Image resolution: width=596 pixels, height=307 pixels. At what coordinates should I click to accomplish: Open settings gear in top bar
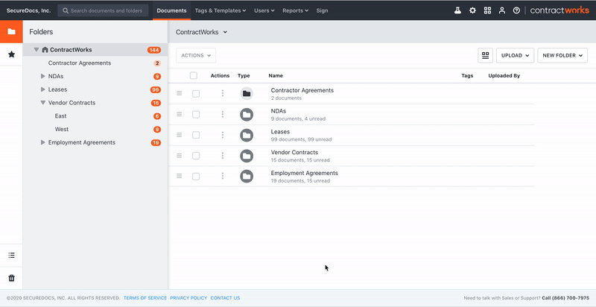click(x=472, y=10)
